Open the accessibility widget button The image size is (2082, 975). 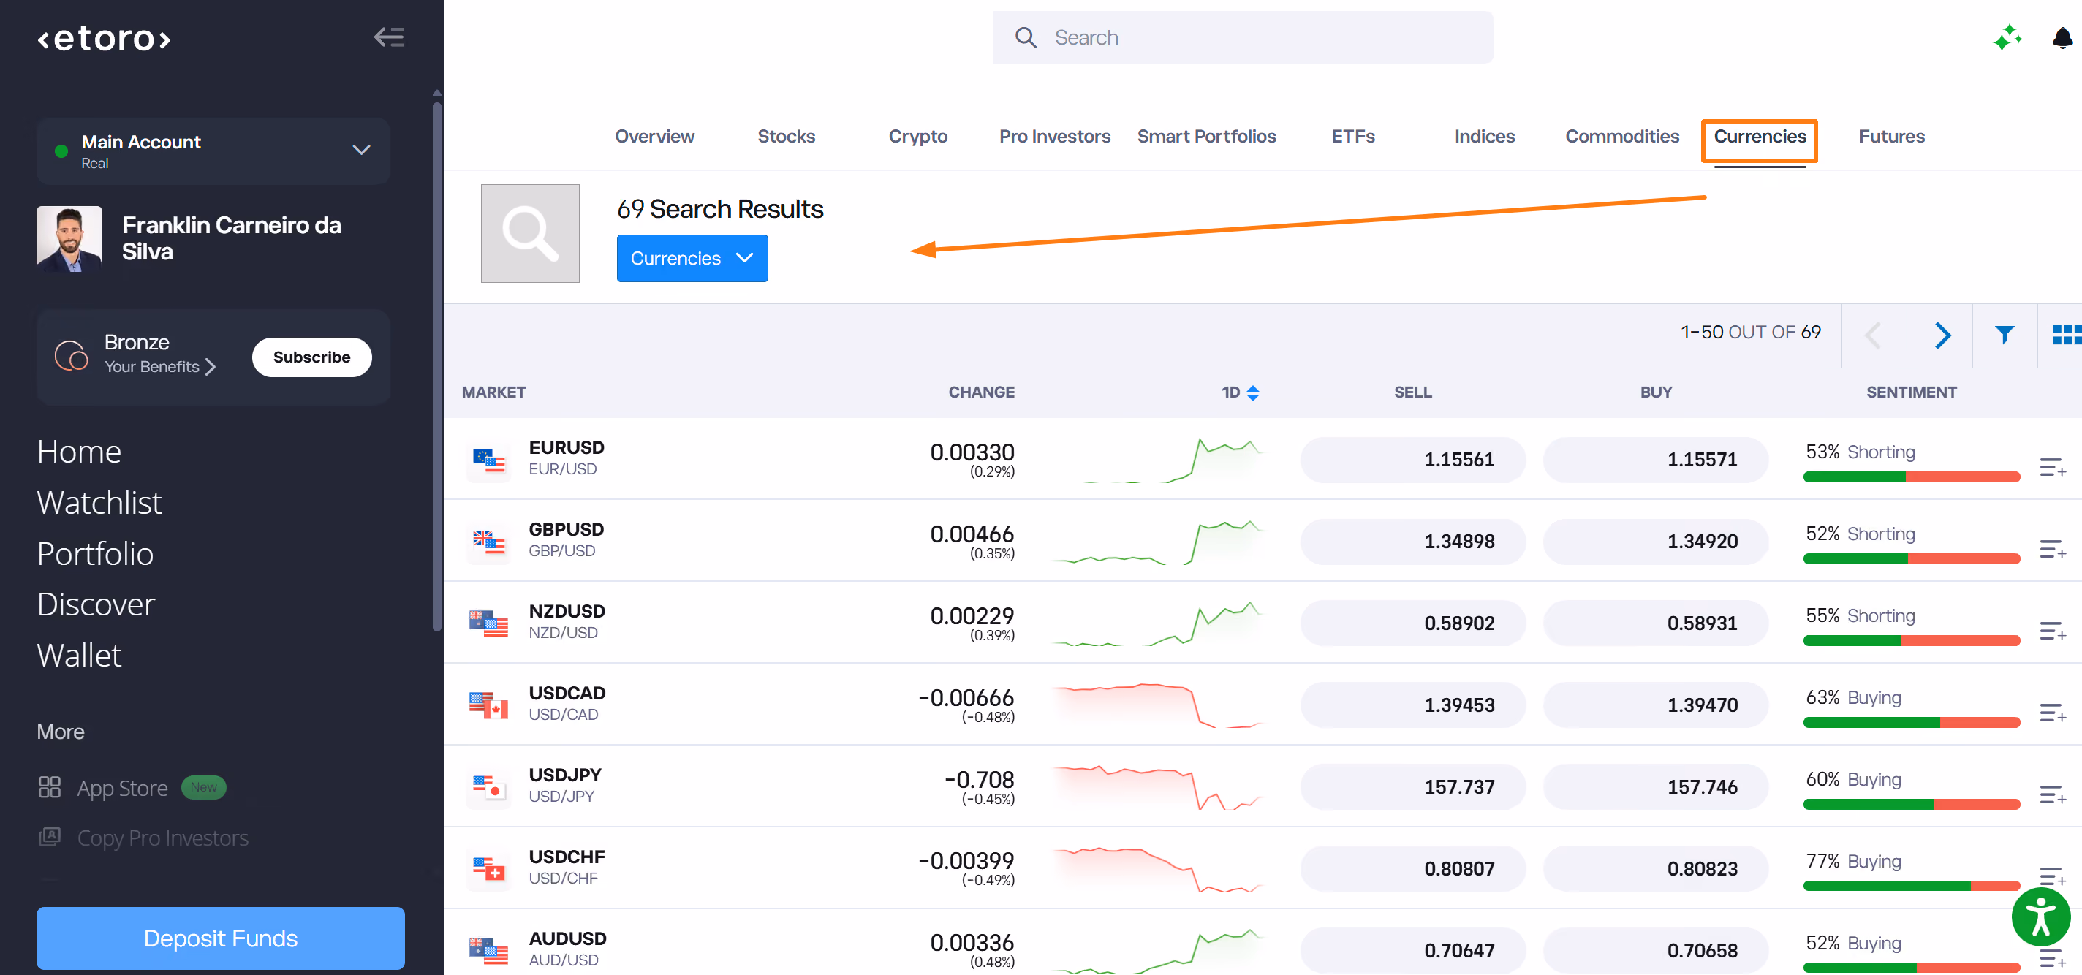pos(2041,917)
